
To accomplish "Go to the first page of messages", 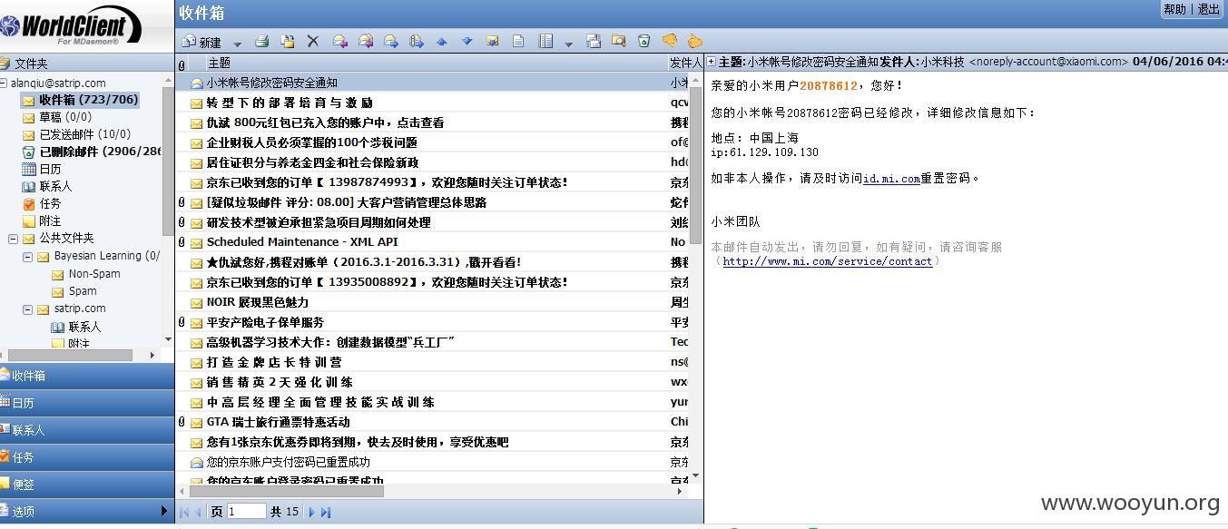I will pos(184,512).
